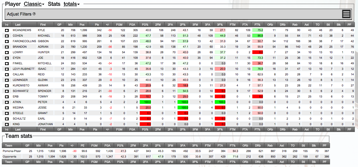Sort by Ast in top player header

pos(306,25)
